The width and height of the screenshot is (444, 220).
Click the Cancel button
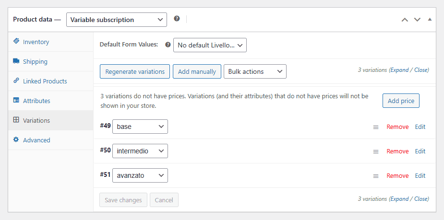[x=164, y=200]
